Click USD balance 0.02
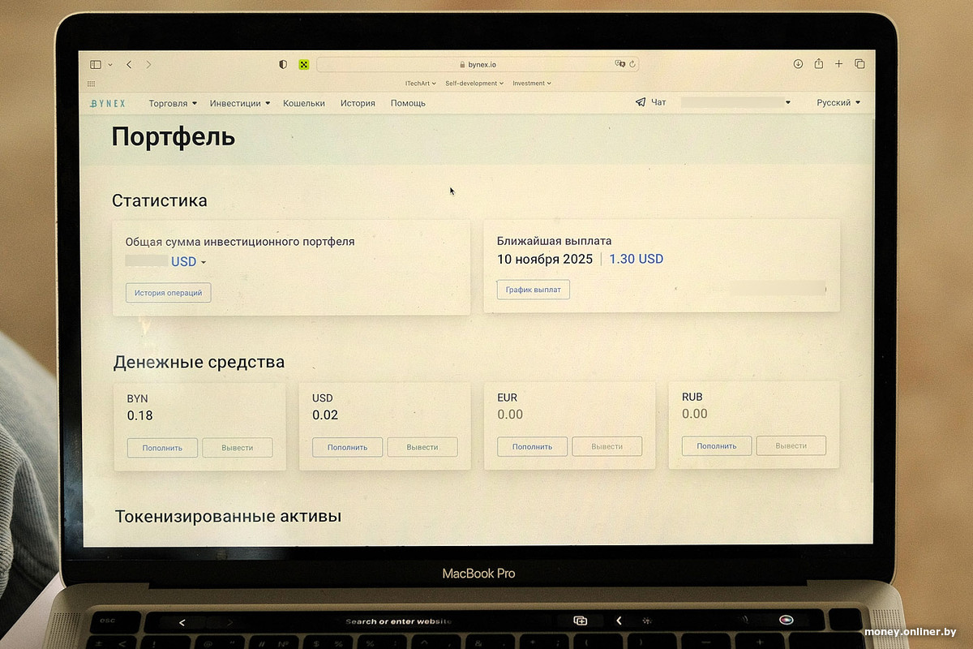The height and width of the screenshot is (649, 973). point(325,415)
